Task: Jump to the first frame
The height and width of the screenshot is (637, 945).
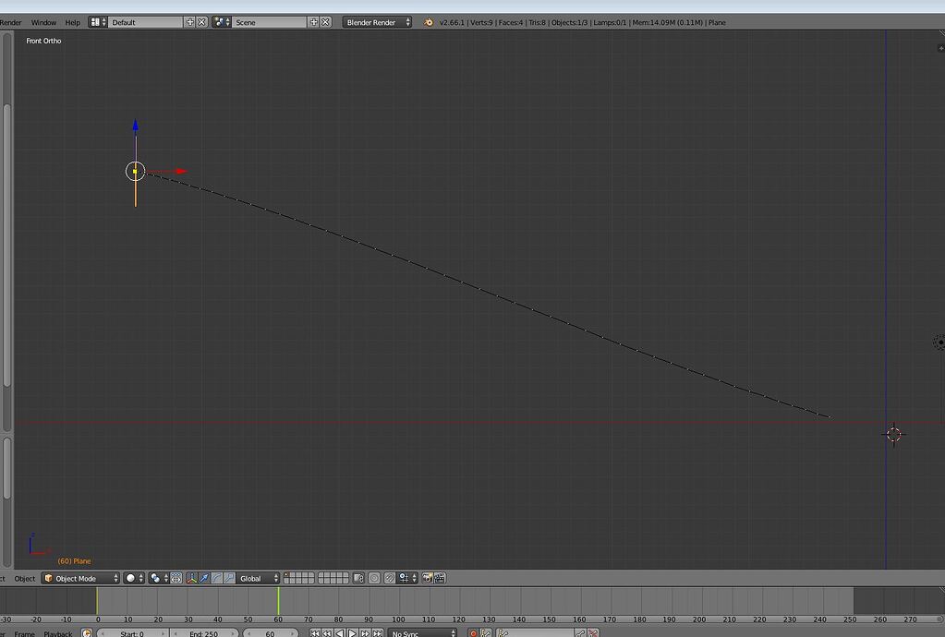Action: point(315,633)
